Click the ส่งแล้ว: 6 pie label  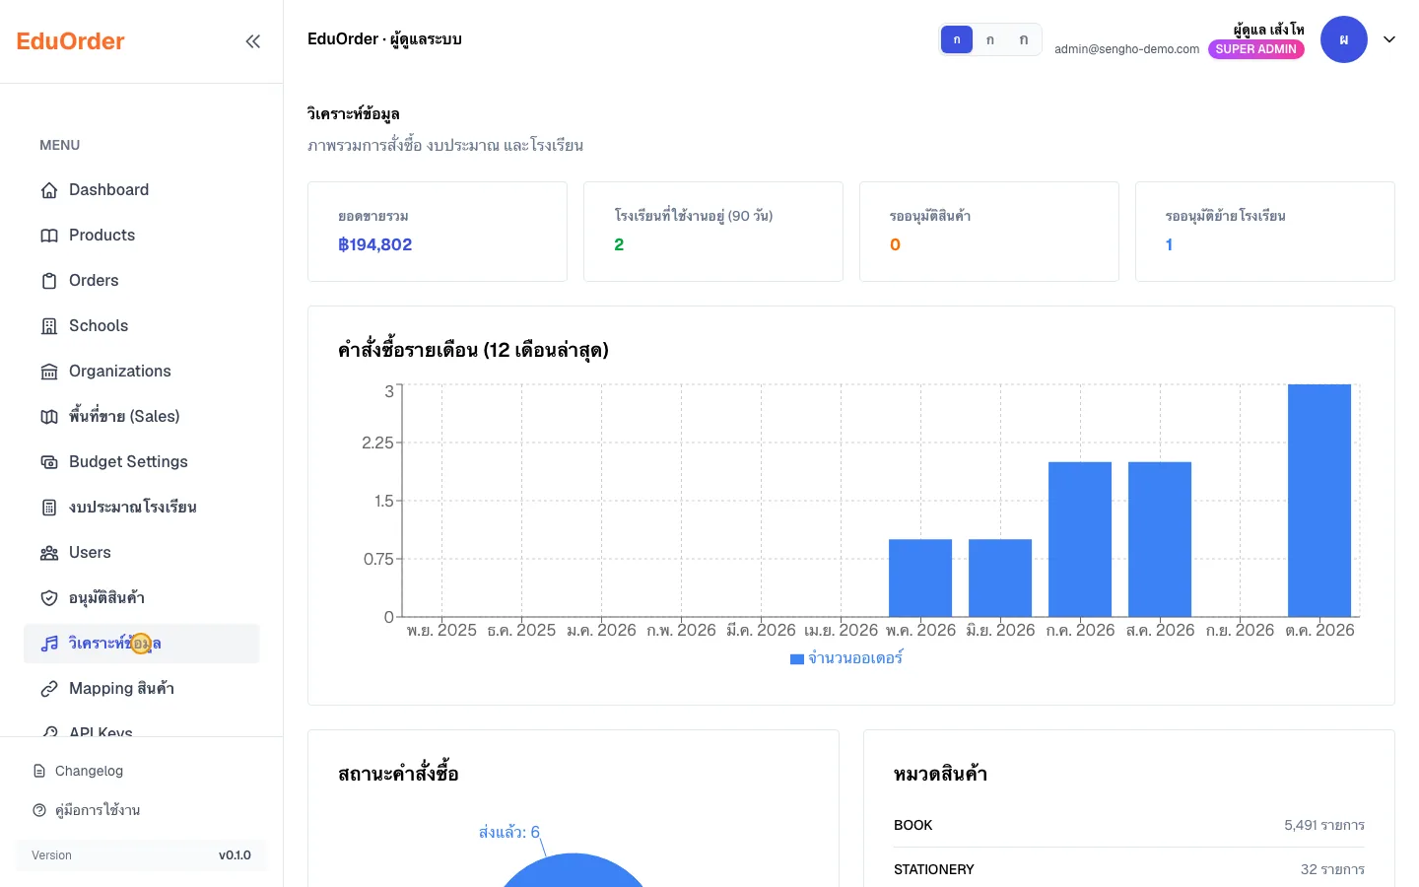pyautogui.click(x=509, y=832)
